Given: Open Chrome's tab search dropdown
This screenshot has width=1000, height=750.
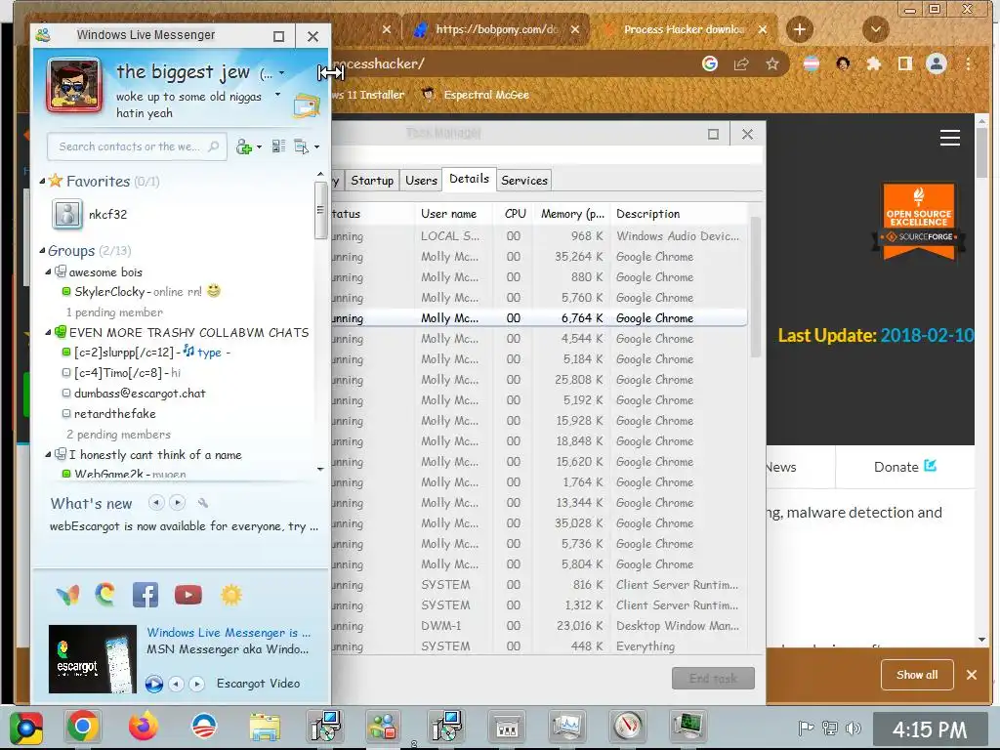Looking at the screenshot, I should 876,29.
